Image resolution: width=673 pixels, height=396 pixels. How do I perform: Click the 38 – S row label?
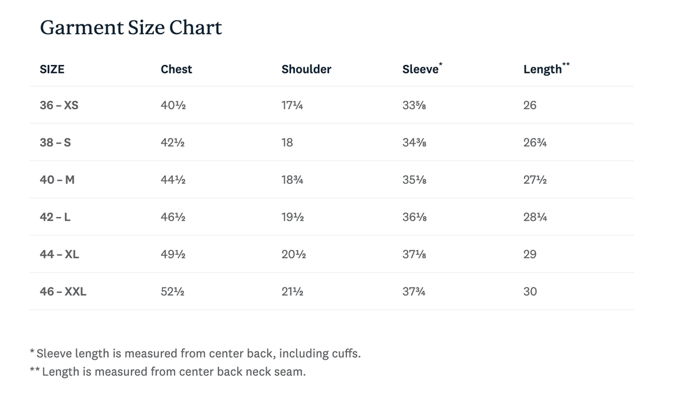(x=55, y=142)
